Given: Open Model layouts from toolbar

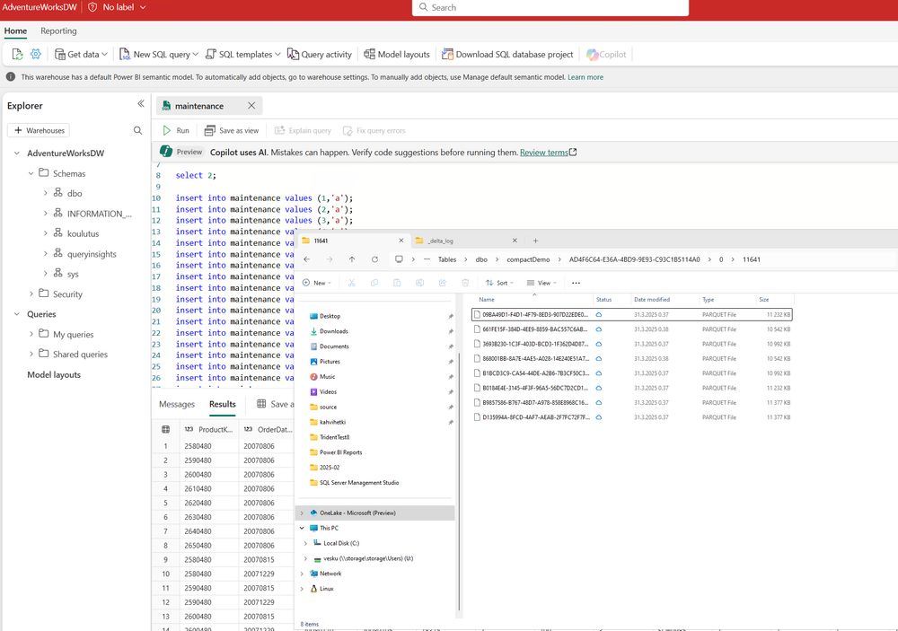Looking at the screenshot, I should pos(396,55).
